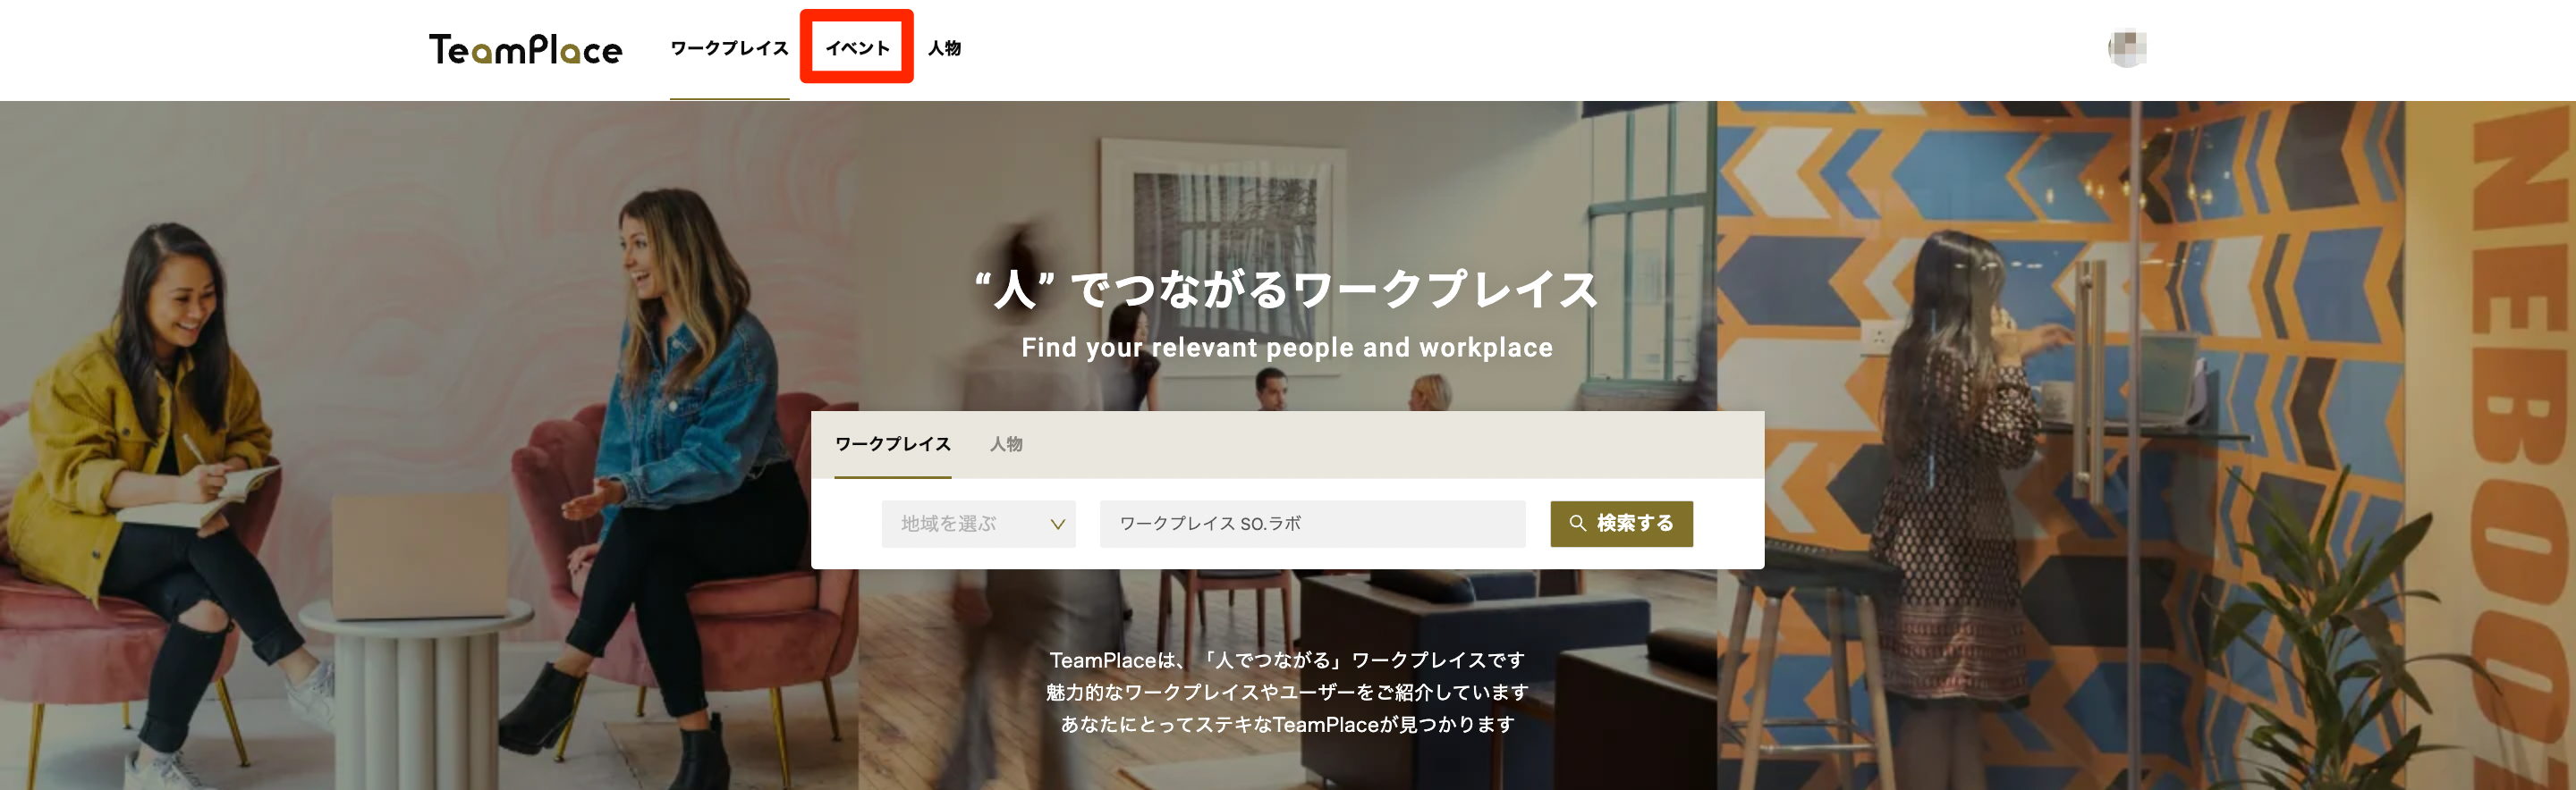Click the Find your relevant people subtitle
The height and width of the screenshot is (790, 2576).
[1287, 348]
